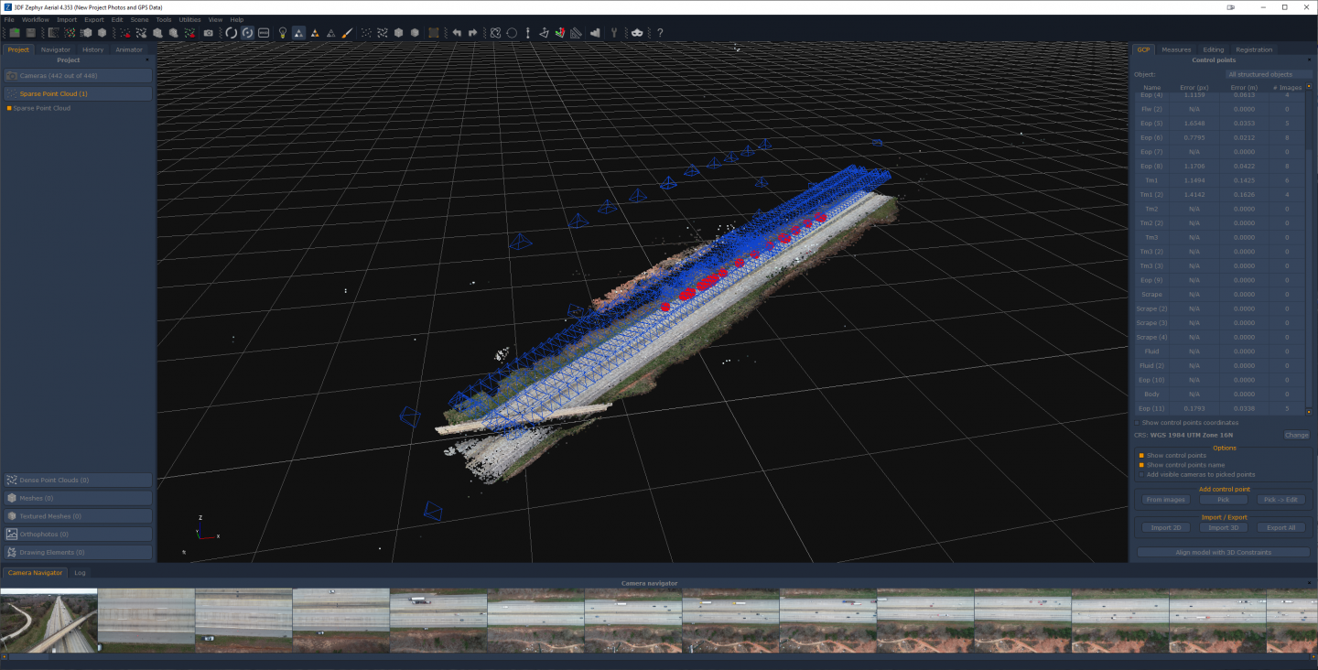Screen dimensions: 1318x670
Task: Click From images button
Action: point(1166,500)
